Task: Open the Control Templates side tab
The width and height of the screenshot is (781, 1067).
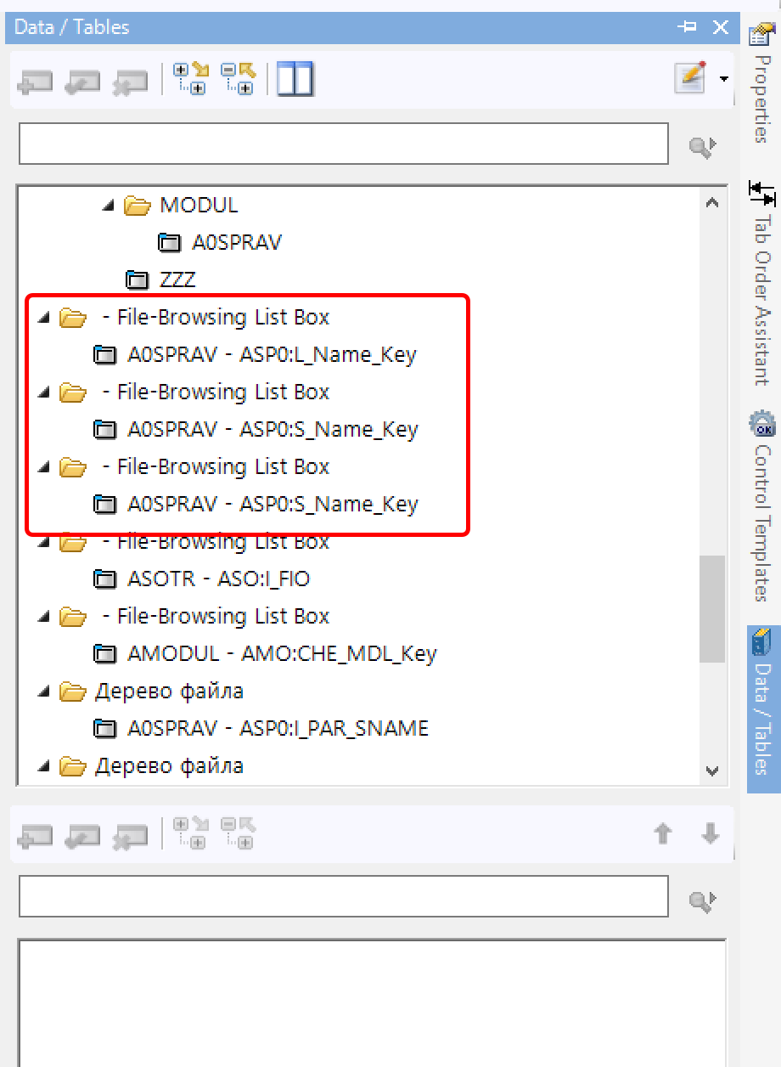Action: [761, 505]
